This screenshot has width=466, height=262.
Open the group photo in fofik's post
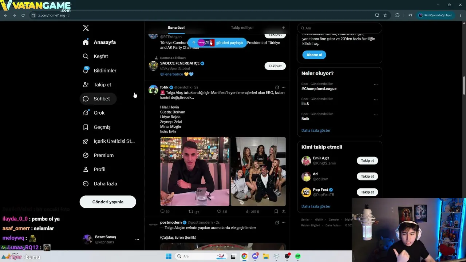click(x=258, y=171)
